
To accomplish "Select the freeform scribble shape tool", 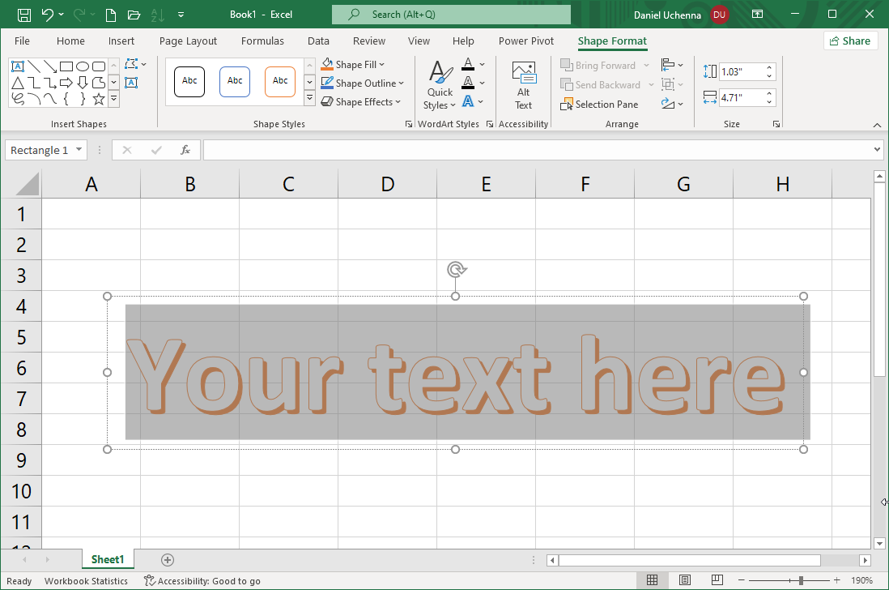I will pos(19,99).
